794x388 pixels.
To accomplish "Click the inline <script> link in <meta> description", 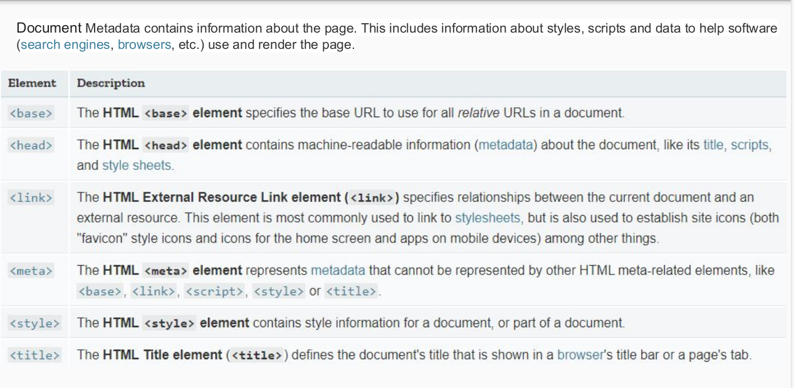I will (x=215, y=291).
